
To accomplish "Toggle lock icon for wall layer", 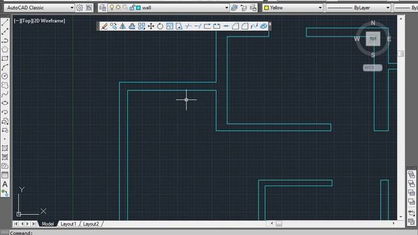I will point(132,8).
